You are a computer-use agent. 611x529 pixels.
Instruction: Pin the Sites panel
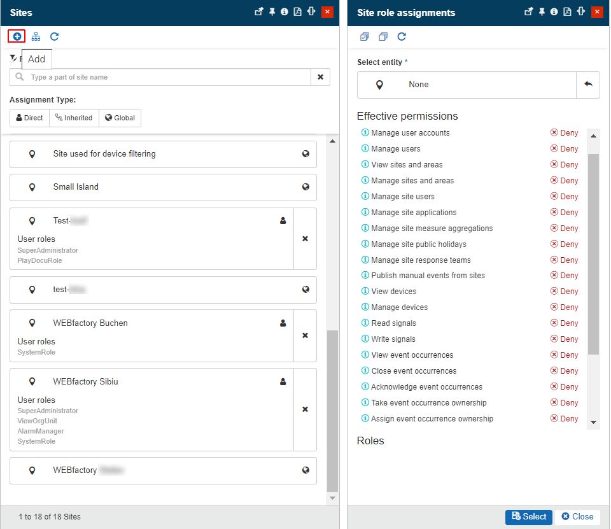click(x=272, y=12)
